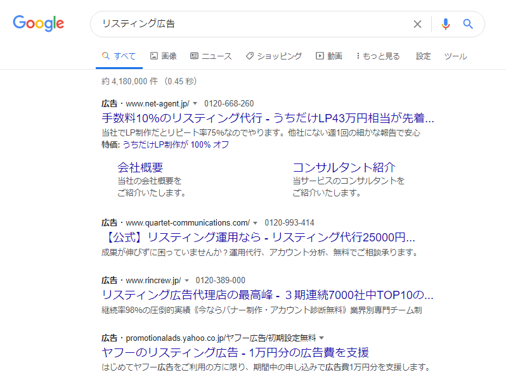The width and height of the screenshot is (506, 389).
Task: Click phone number 0120-668-260
Action: coord(229,103)
